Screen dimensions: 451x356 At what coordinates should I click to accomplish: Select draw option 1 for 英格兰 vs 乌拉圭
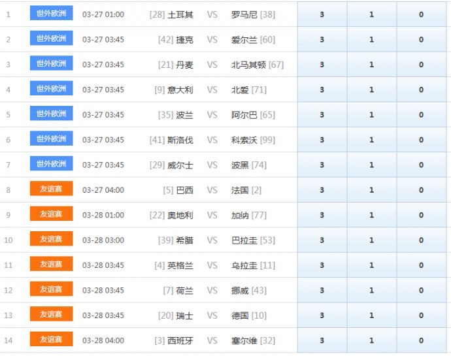(372, 265)
